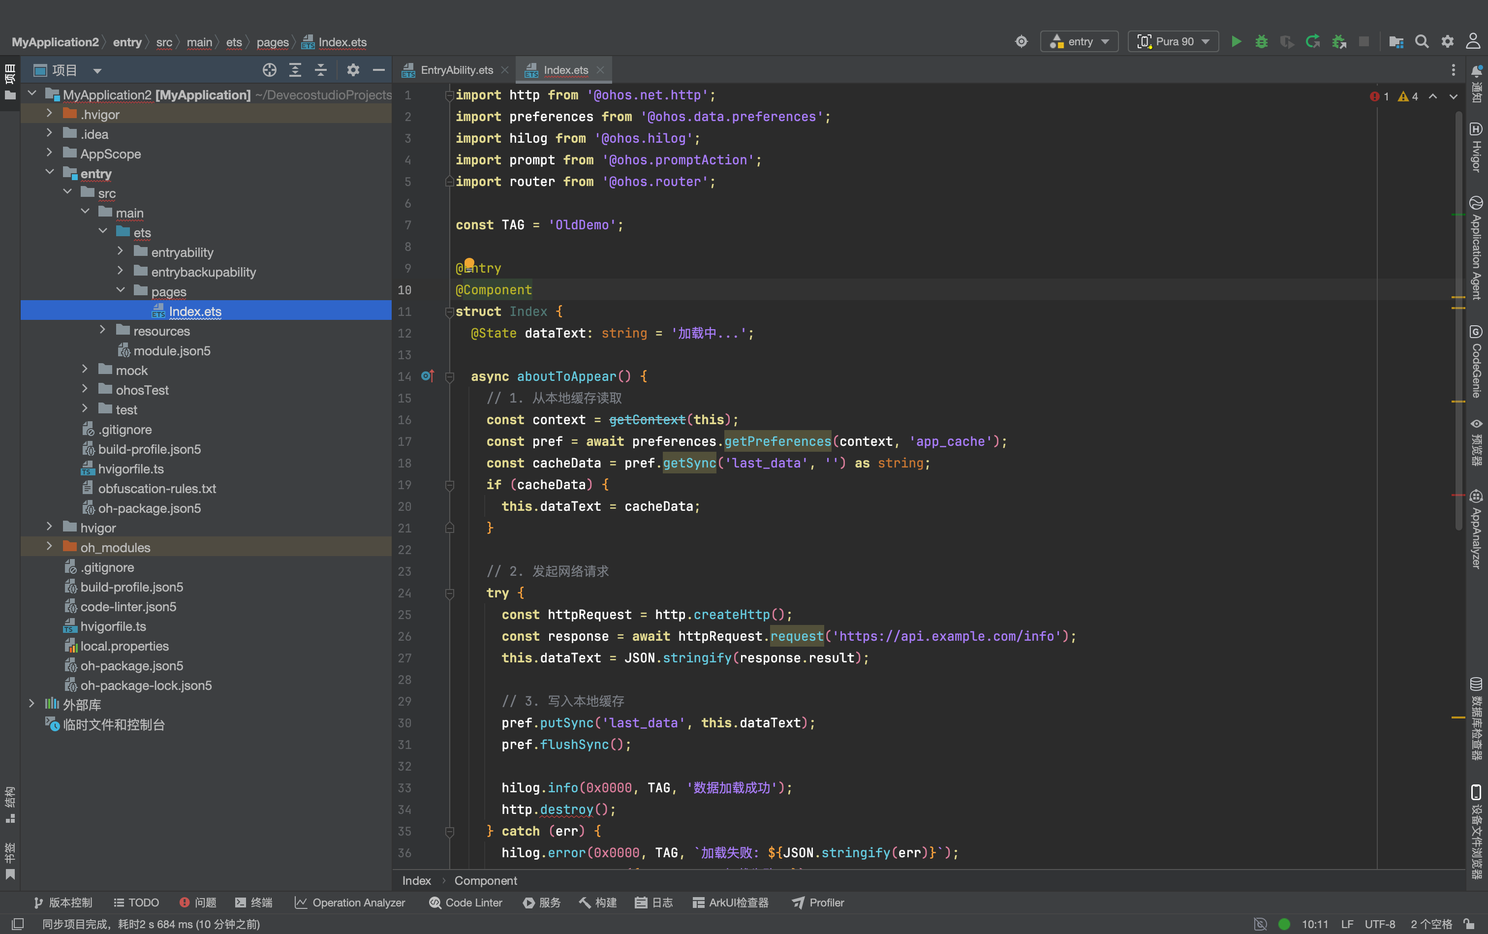The image size is (1488, 934).
Task: Open the Code Linter tool window
Action: pyautogui.click(x=465, y=903)
